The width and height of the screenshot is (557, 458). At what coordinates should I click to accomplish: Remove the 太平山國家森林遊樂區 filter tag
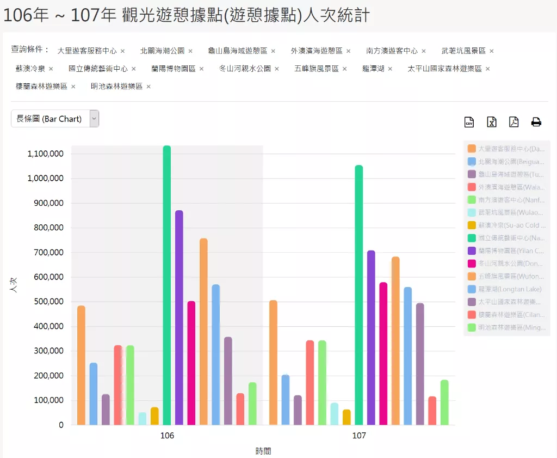coord(488,69)
